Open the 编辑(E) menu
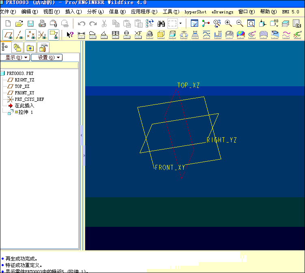The width and height of the screenshot is (305, 273). click(30, 12)
